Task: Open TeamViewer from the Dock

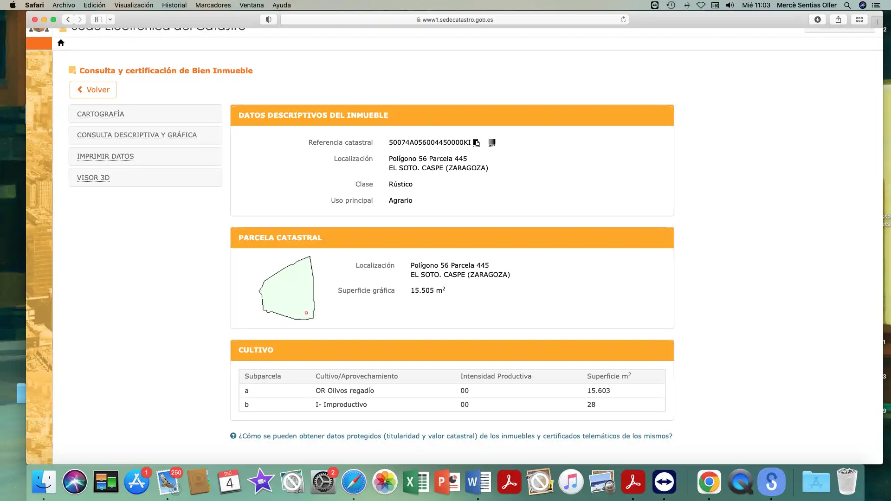Action: 664,482
